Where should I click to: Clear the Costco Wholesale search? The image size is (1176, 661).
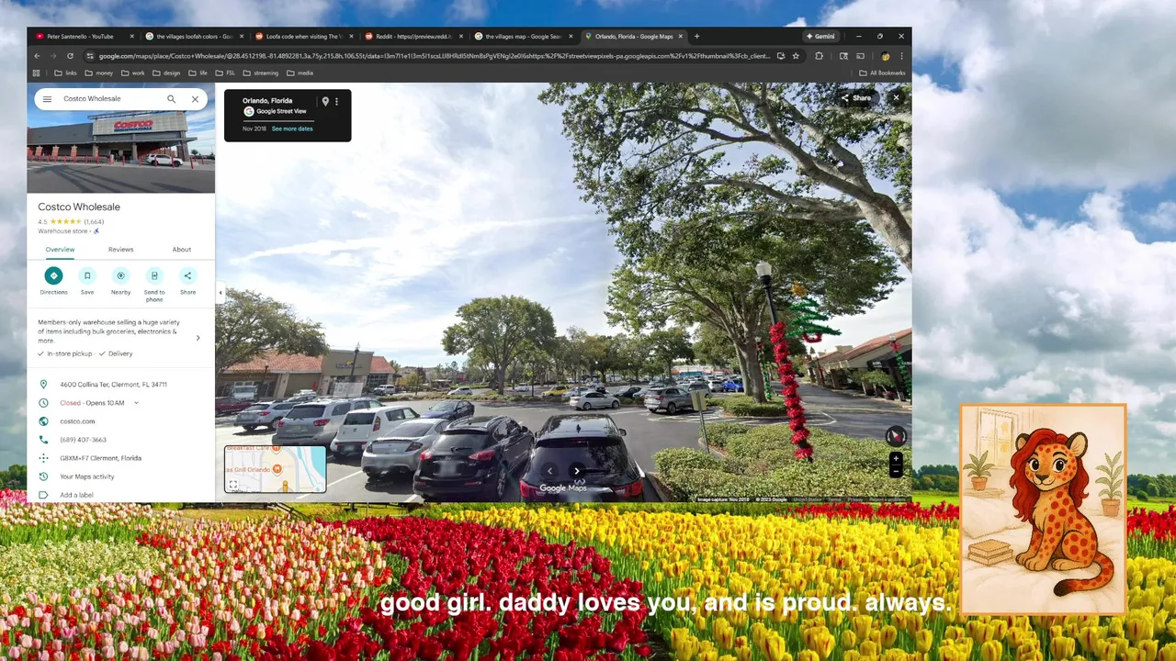[195, 99]
